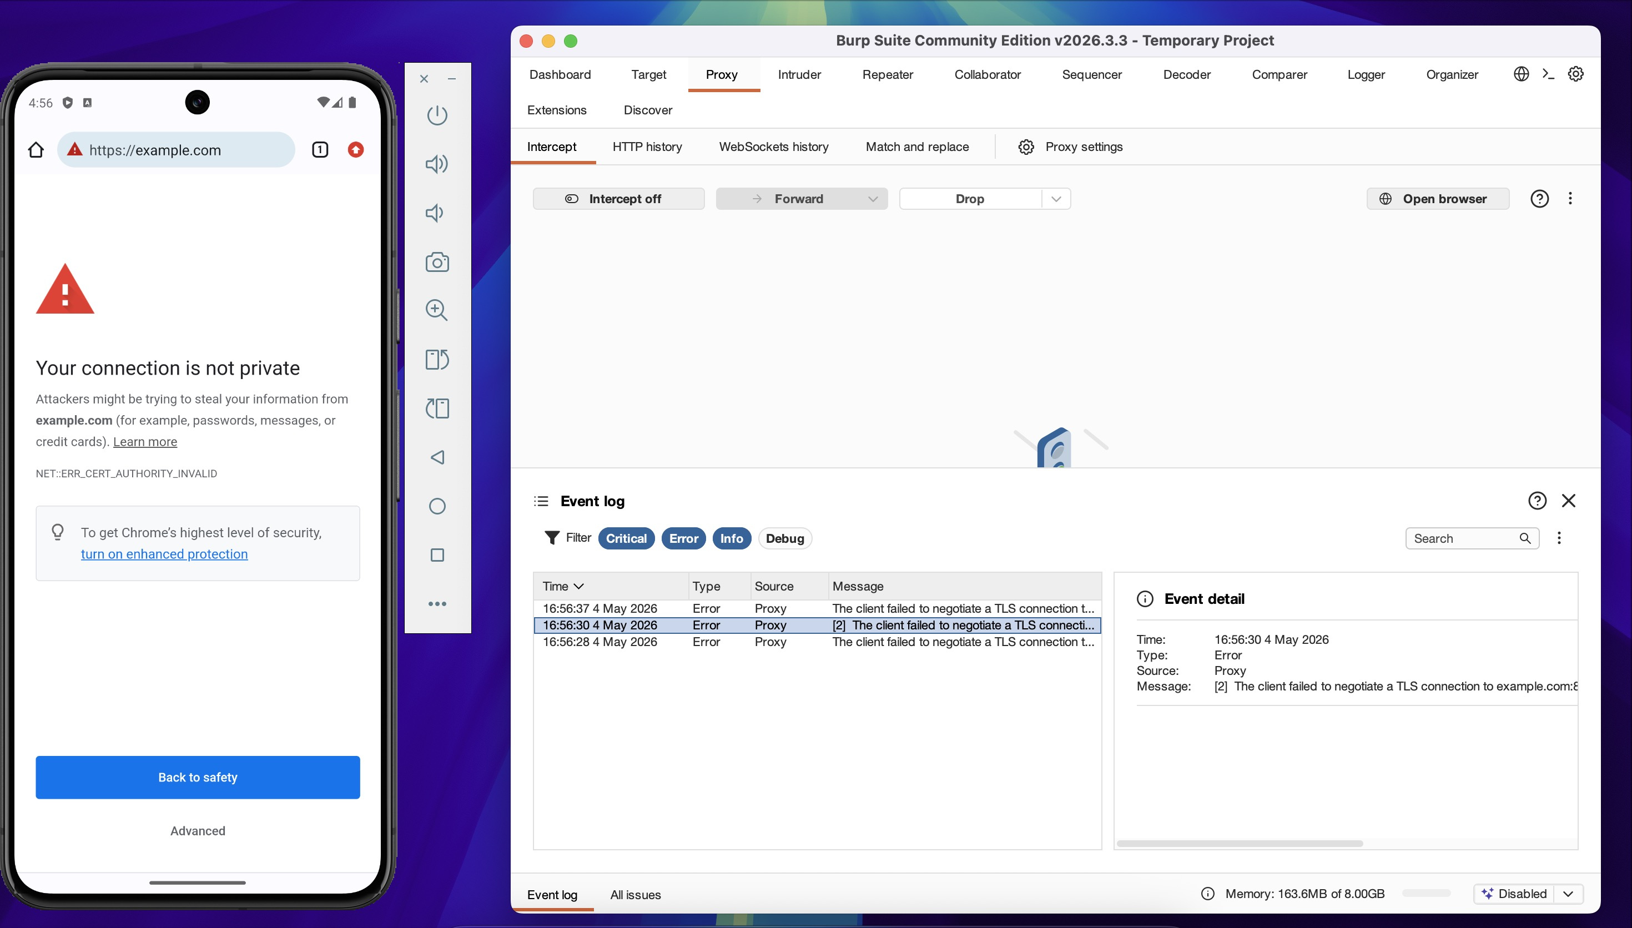Open the HTTP history sub-tab
The width and height of the screenshot is (1632, 928).
coord(647,147)
